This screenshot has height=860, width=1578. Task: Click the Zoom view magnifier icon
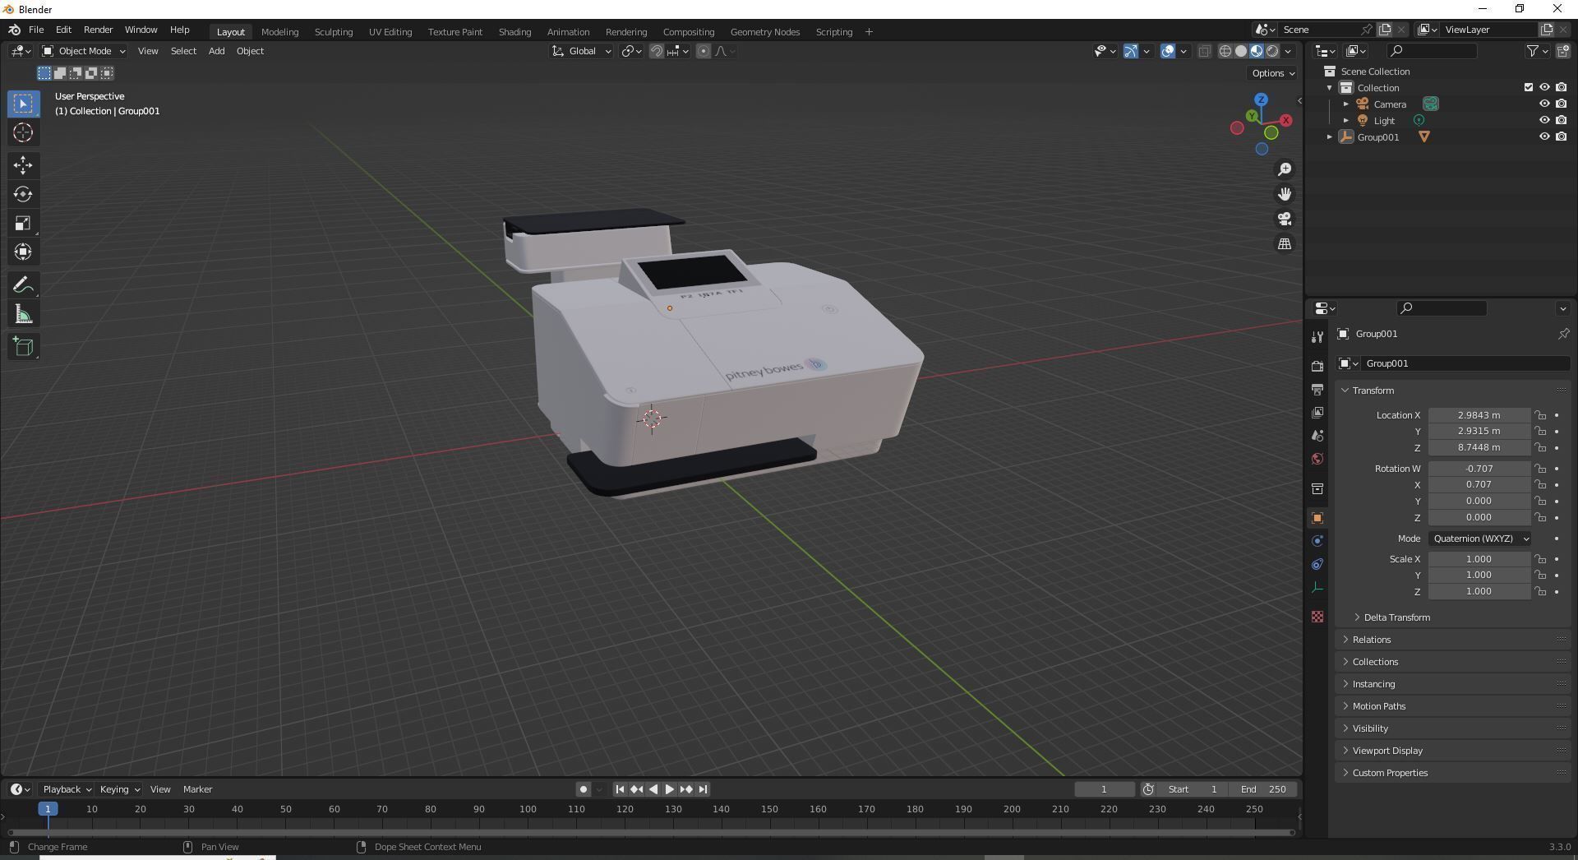coord(1284,169)
